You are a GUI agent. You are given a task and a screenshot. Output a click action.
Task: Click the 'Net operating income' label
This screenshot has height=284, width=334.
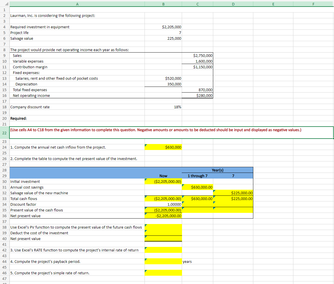pos(31,96)
